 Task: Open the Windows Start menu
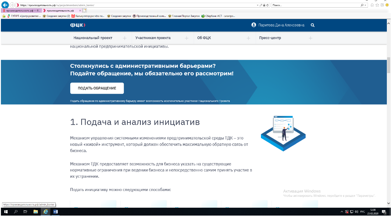click(x=5, y=212)
